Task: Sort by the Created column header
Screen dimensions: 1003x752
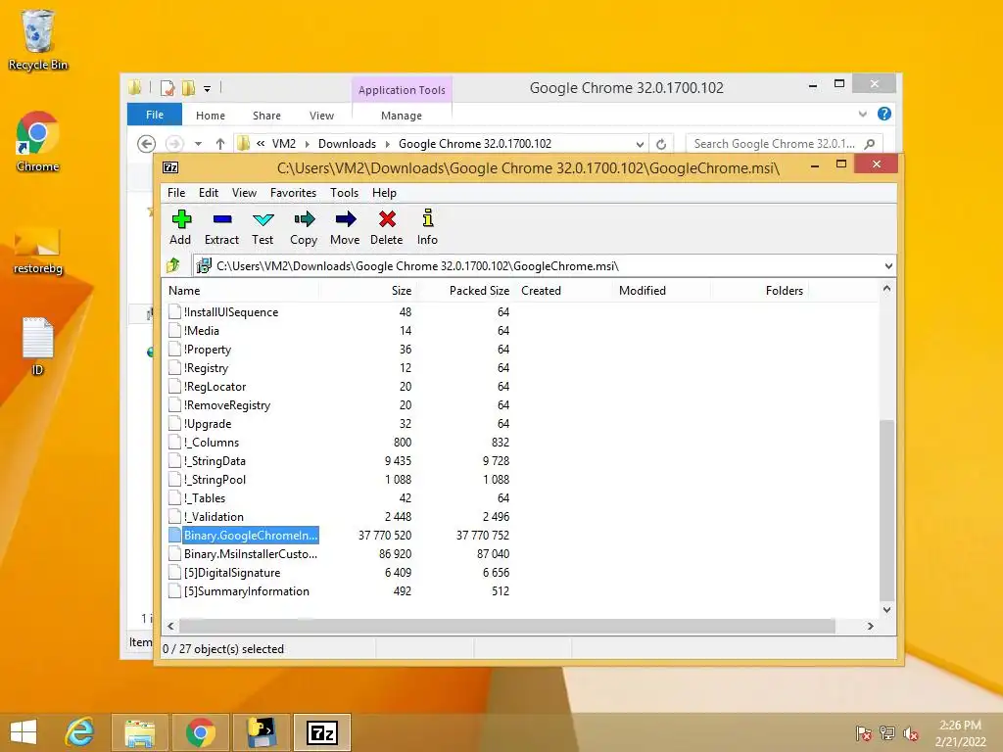Action: coord(563,290)
